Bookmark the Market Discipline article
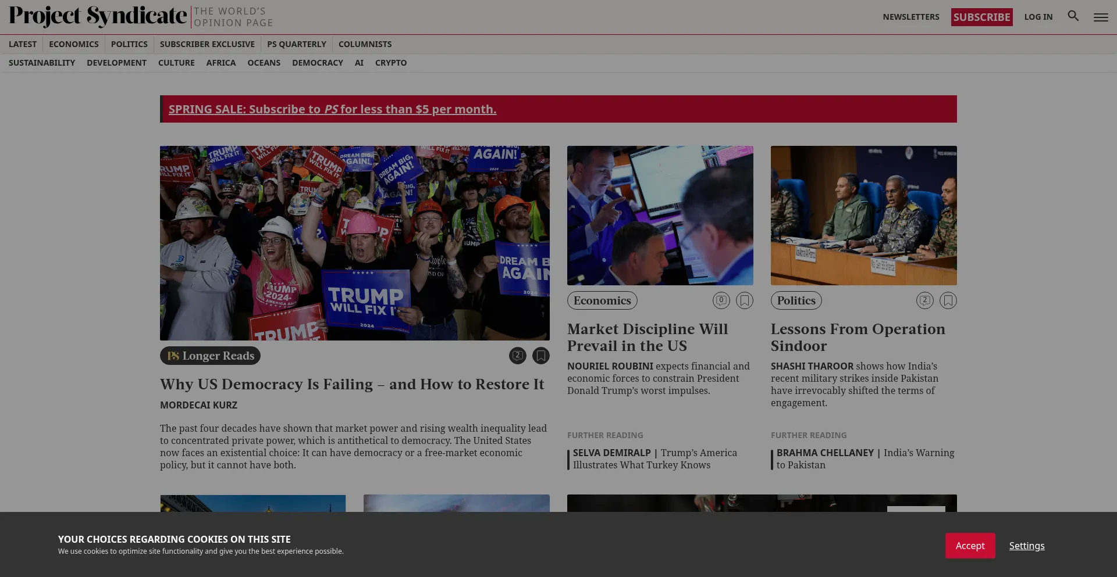This screenshot has height=577, width=1117. [745, 300]
